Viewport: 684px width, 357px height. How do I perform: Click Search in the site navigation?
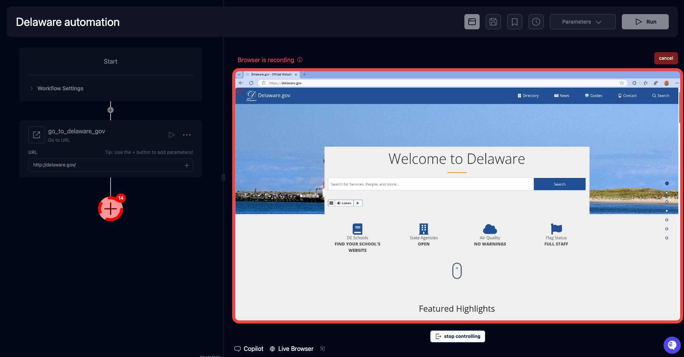click(661, 96)
